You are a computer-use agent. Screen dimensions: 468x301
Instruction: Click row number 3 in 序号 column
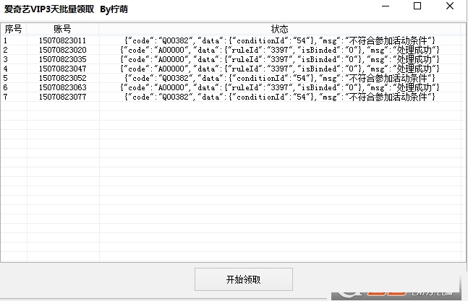click(x=5, y=59)
